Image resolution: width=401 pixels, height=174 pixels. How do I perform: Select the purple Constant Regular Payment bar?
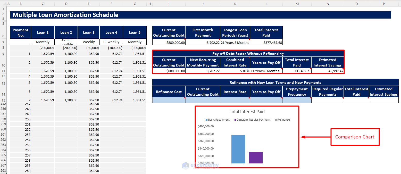(256, 158)
